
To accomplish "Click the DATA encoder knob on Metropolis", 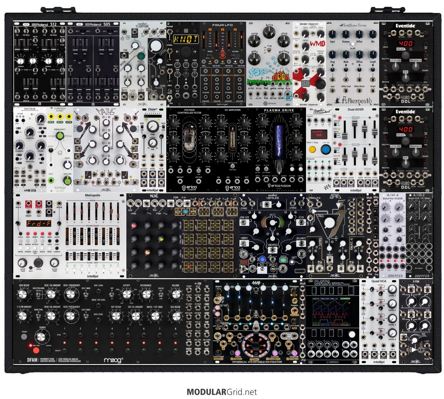I will pyautogui.click(x=39, y=263).
